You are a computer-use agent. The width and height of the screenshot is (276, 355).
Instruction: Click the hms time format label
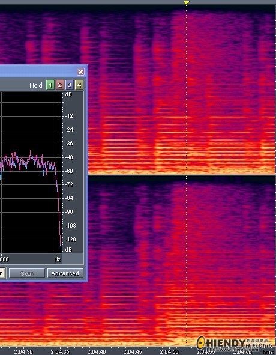(268, 351)
